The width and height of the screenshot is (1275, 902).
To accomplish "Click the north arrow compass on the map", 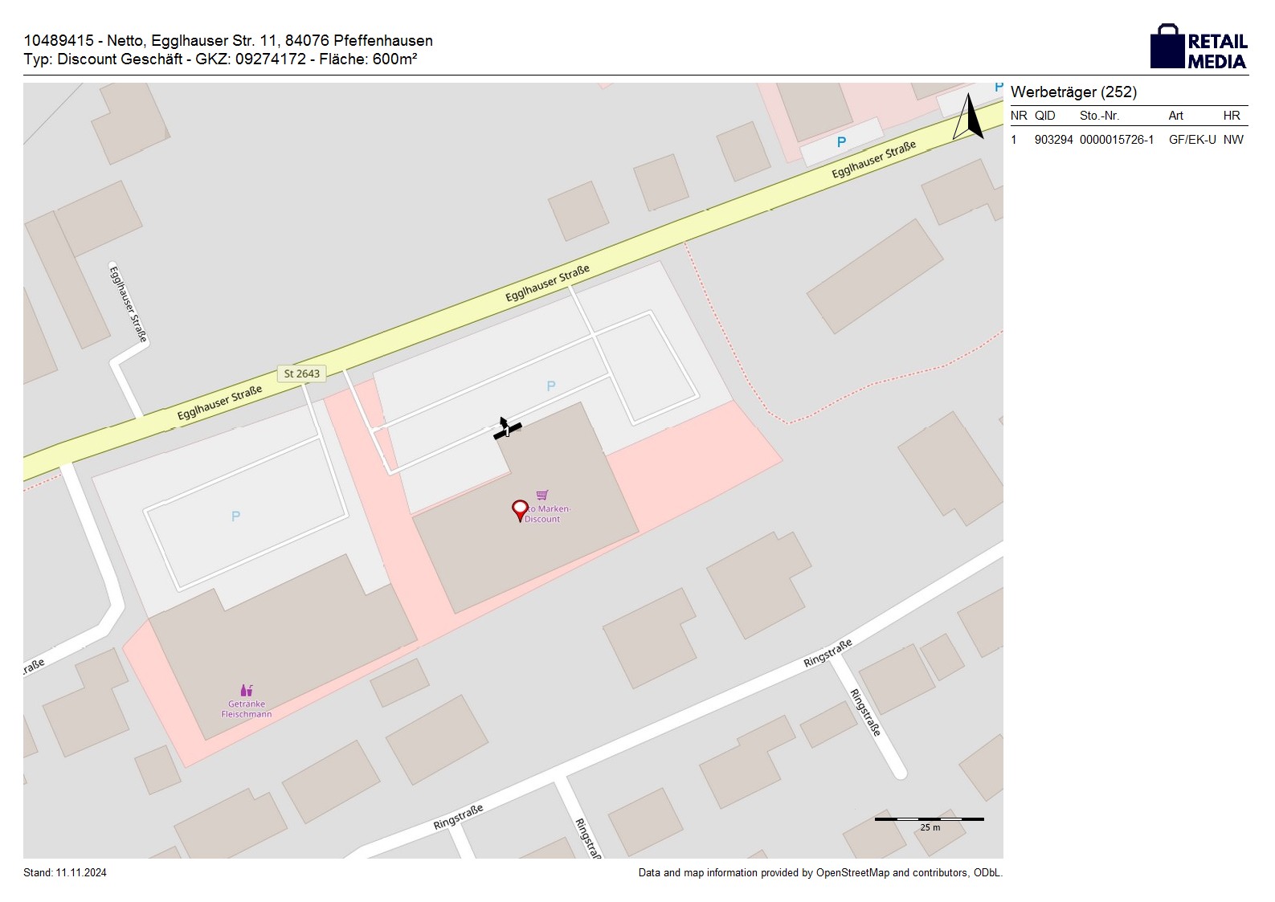I will (x=969, y=117).
